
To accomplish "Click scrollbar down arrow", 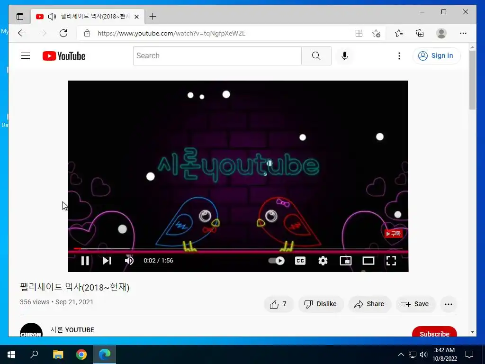I will [472, 332].
